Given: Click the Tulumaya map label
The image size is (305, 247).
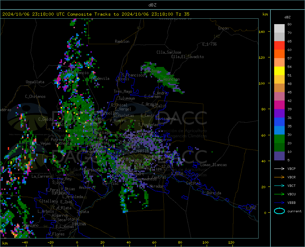Looking at the screenshot, I should click(x=126, y=98).
